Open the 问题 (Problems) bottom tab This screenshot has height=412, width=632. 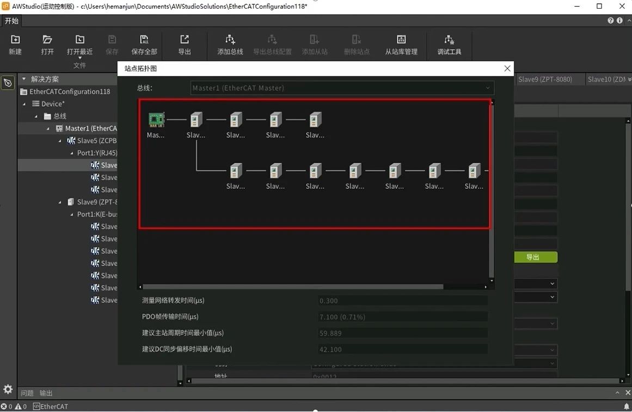click(x=27, y=393)
